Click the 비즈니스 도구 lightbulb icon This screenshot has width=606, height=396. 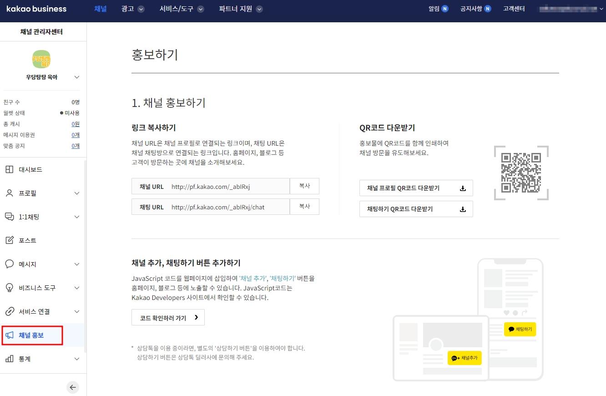pos(9,288)
